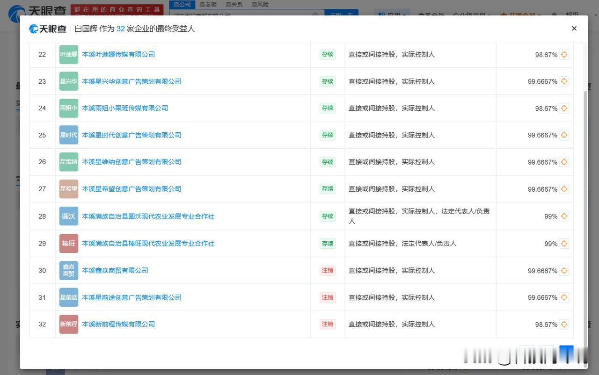Open 本溪雨姐小跟班传媒有限公司 company page
599x375 pixels.
click(x=125, y=108)
